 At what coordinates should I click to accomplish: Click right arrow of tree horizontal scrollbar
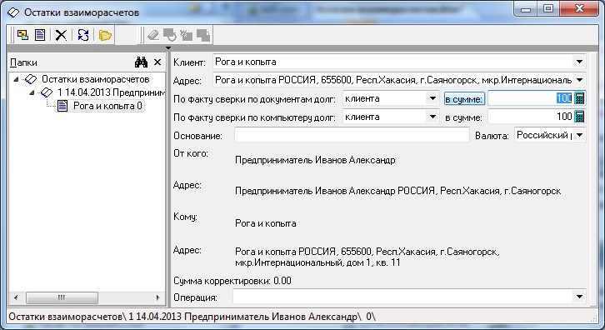tap(157, 297)
